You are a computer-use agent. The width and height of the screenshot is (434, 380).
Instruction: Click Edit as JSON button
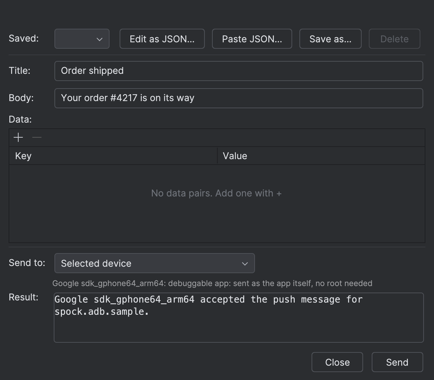coord(162,39)
